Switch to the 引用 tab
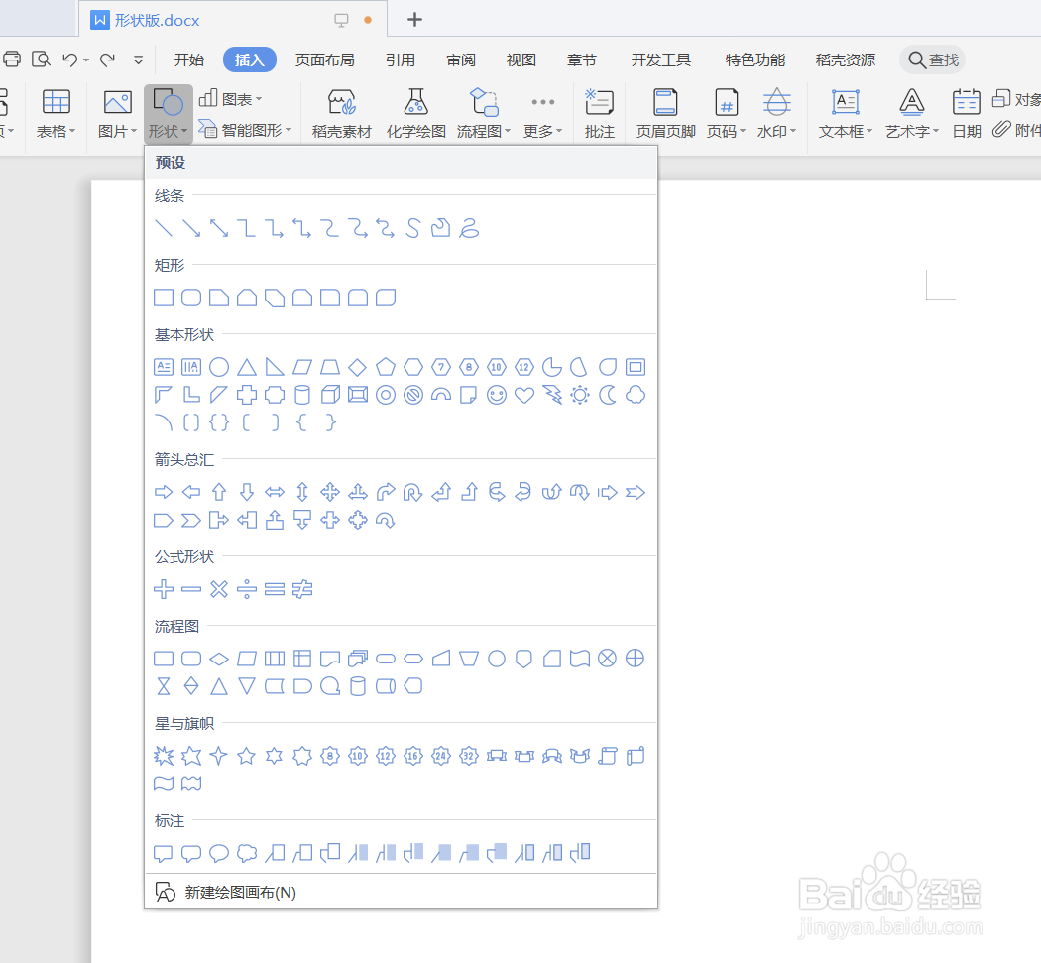The image size is (1041, 963). tap(401, 60)
